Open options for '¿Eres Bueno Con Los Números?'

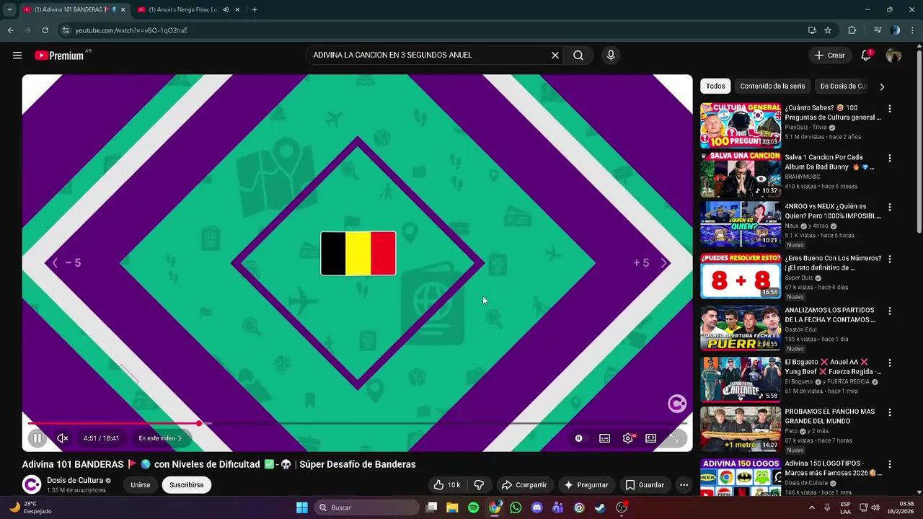coord(889,259)
